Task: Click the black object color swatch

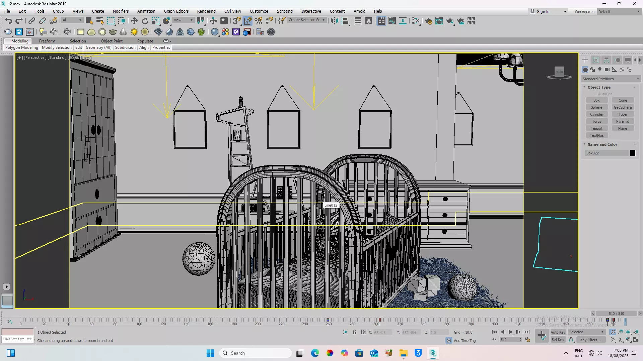Action: (632, 153)
